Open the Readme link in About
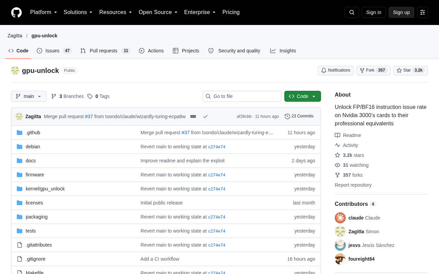 pos(348,135)
